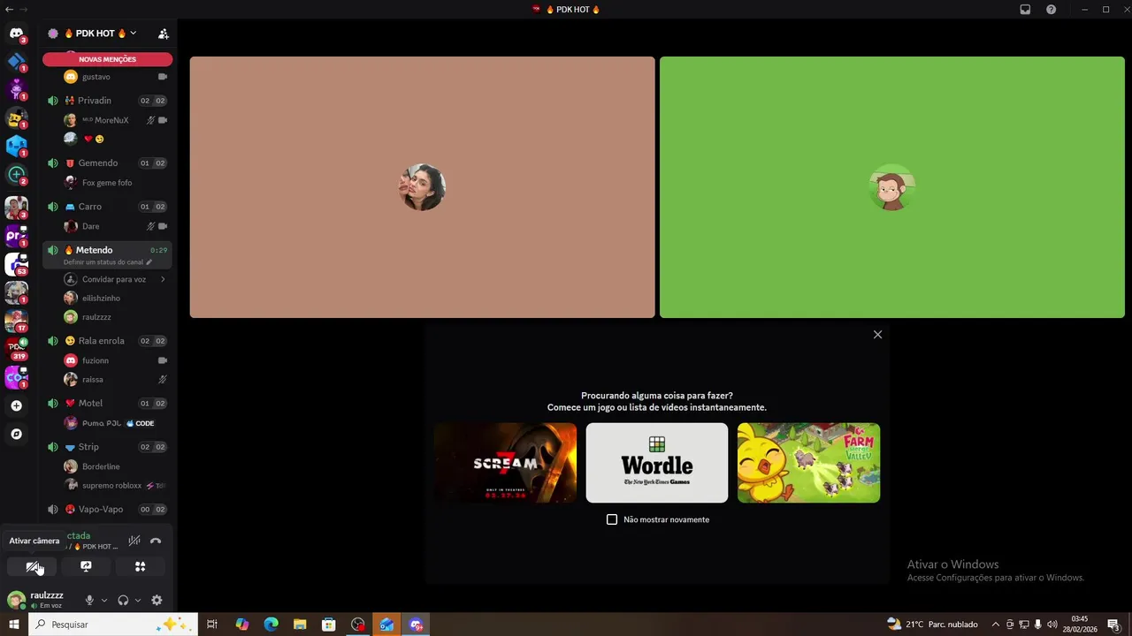Open purple 'pr' server icon
The width and height of the screenshot is (1132, 636).
pyautogui.click(x=16, y=236)
